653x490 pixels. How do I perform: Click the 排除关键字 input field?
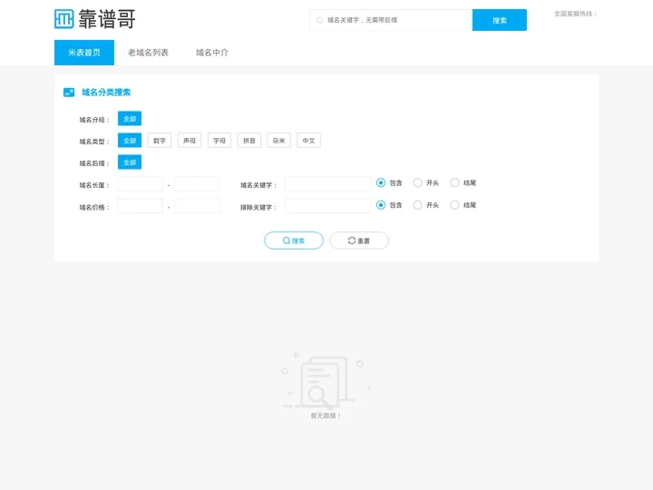point(328,206)
